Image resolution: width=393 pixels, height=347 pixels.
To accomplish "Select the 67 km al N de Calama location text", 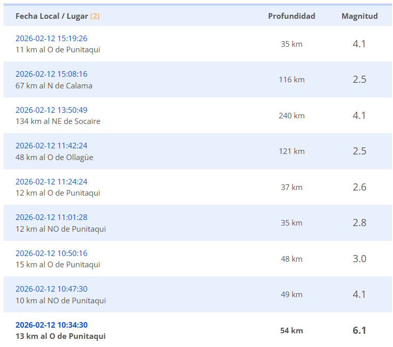I will (54, 86).
